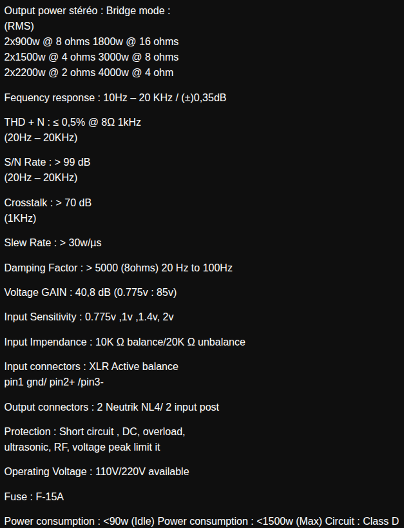Click the Fequency response specification text
Viewport: 404px width, 528px height.
pos(115,97)
